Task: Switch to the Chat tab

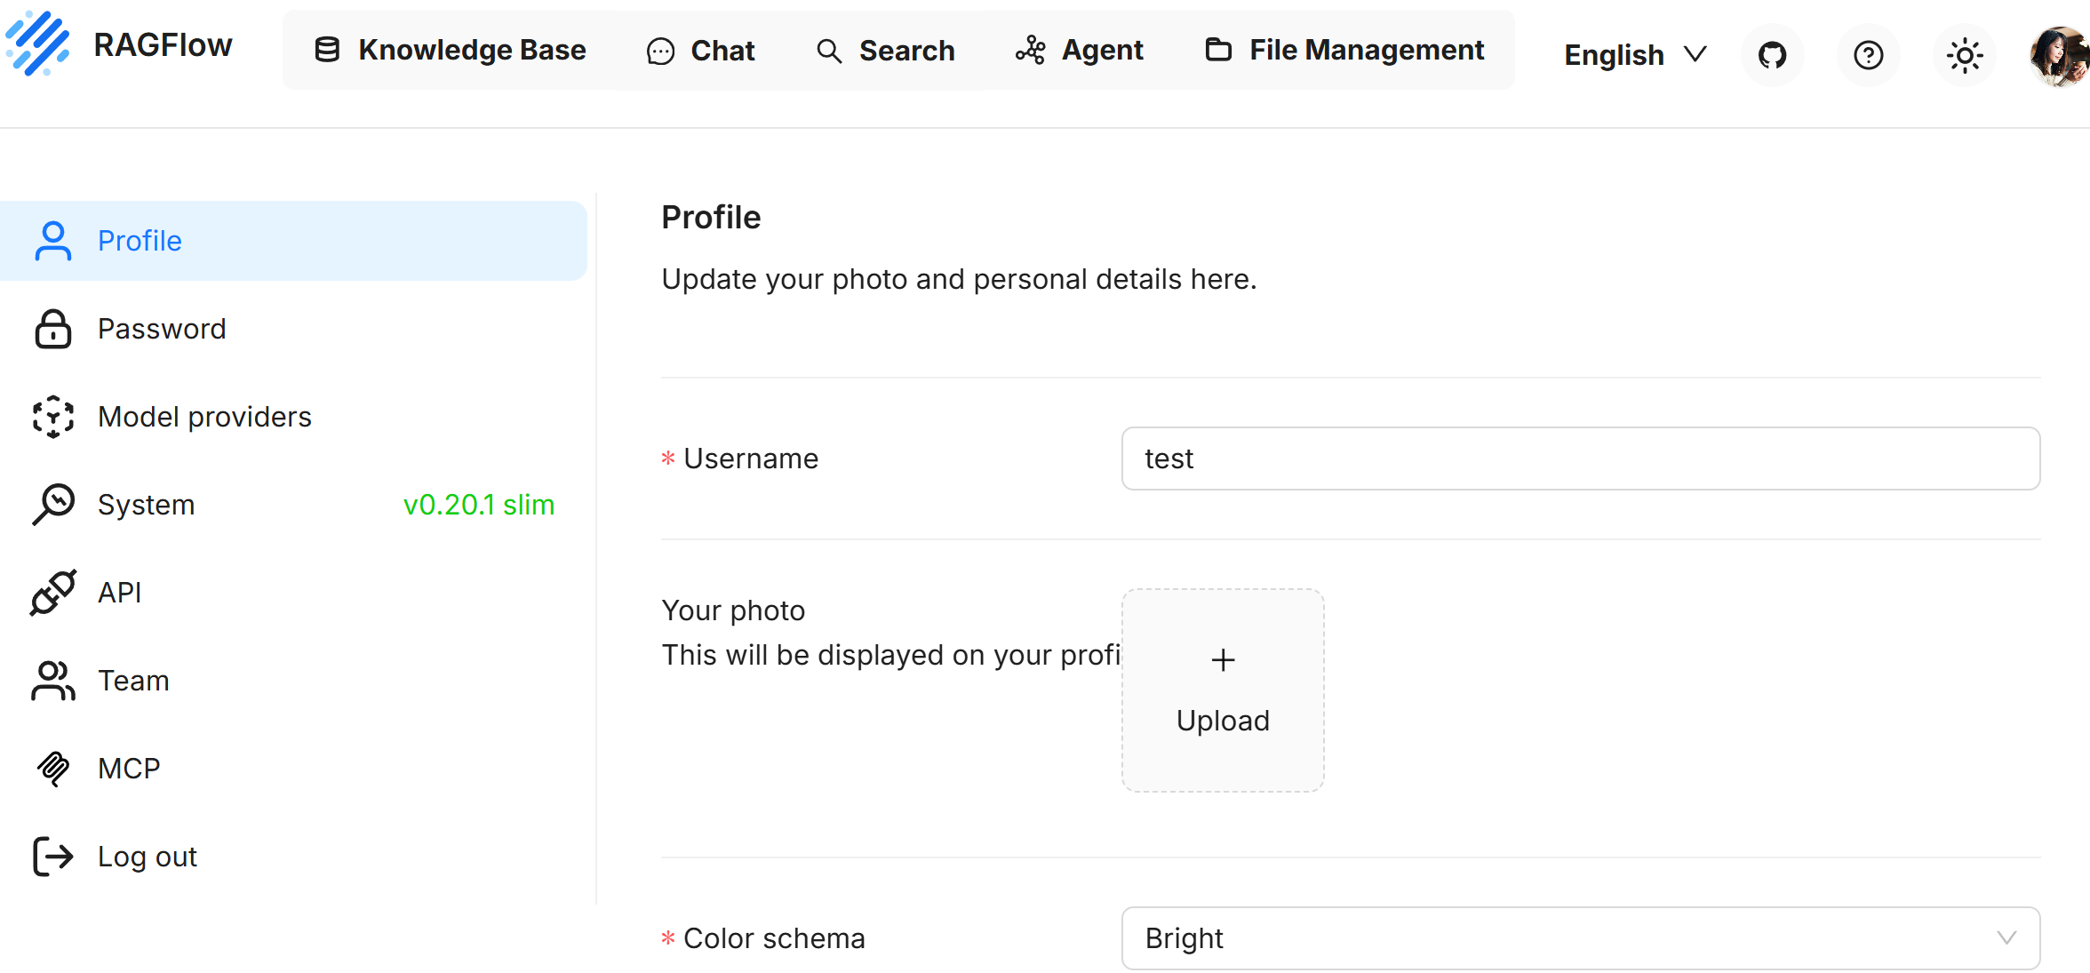Action: [x=701, y=51]
